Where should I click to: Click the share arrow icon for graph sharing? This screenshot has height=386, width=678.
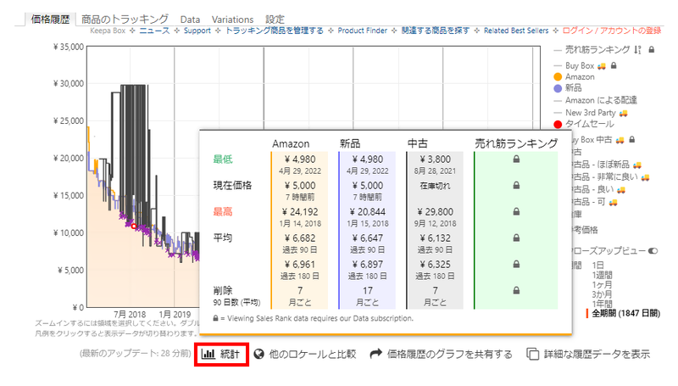(375, 354)
